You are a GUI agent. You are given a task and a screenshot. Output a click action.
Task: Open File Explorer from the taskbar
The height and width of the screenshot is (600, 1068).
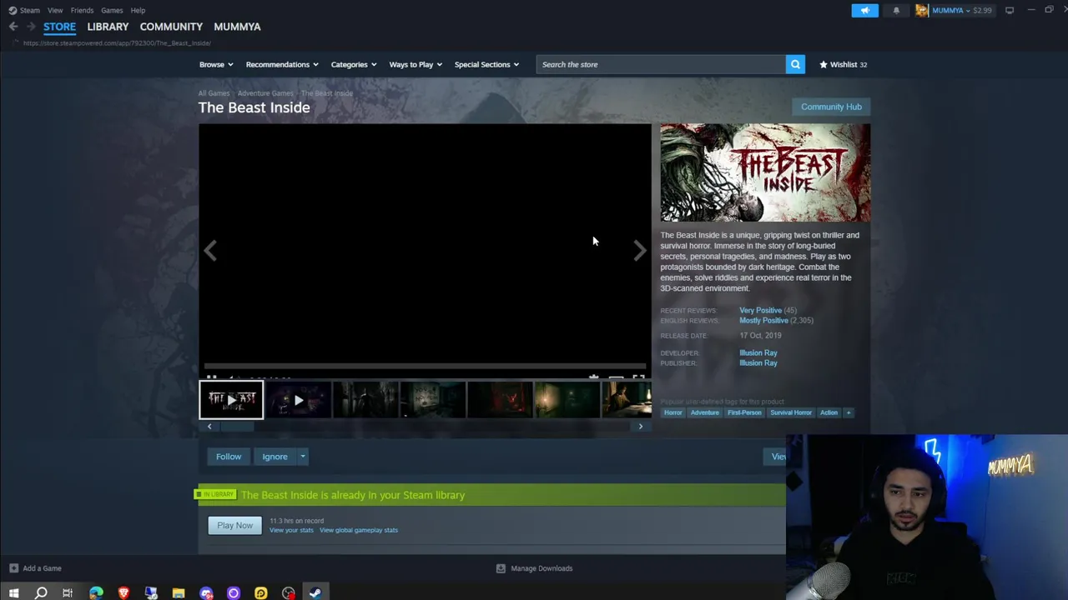point(179,592)
